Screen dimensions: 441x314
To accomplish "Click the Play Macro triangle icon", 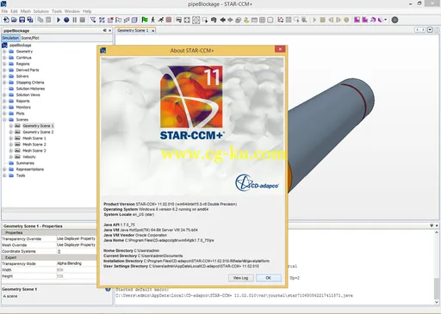I will (x=59, y=20).
